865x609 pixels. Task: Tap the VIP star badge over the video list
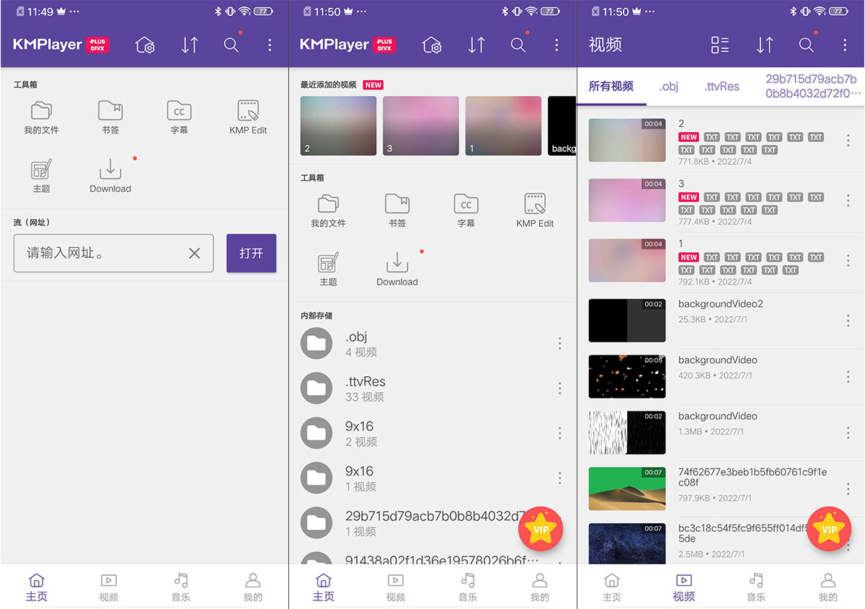coord(829,529)
